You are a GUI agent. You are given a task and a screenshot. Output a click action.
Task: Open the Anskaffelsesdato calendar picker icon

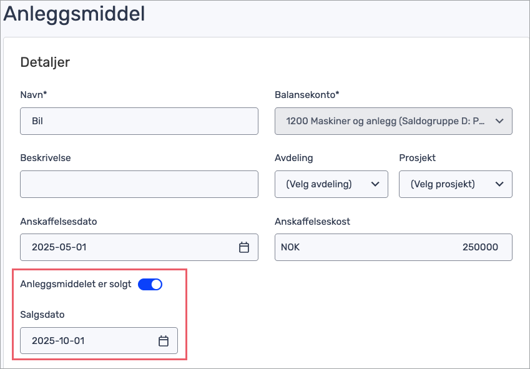pyautogui.click(x=244, y=247)
